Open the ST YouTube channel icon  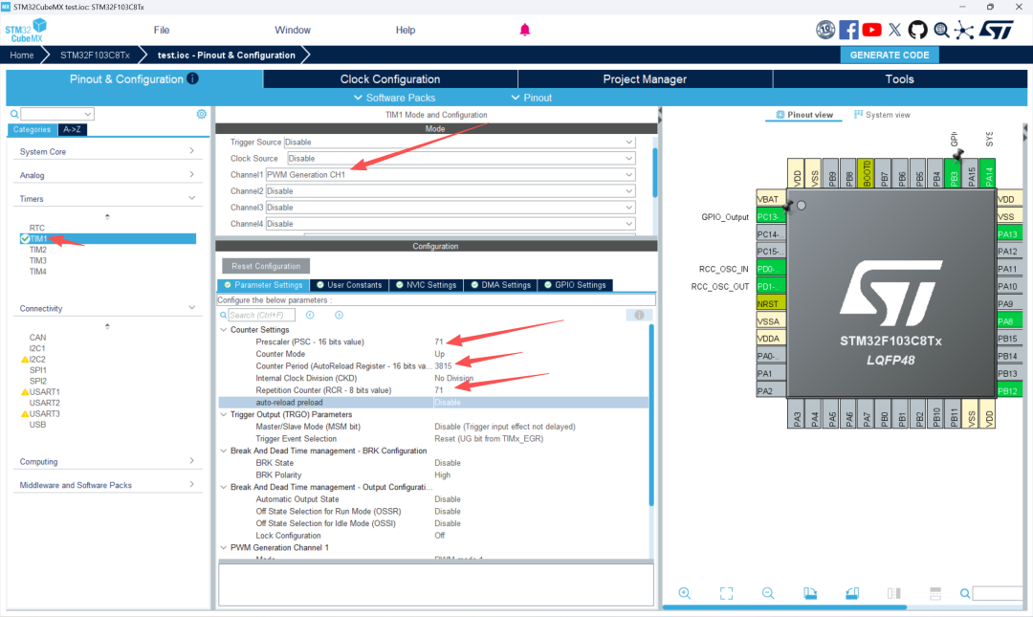pos(871,30)
